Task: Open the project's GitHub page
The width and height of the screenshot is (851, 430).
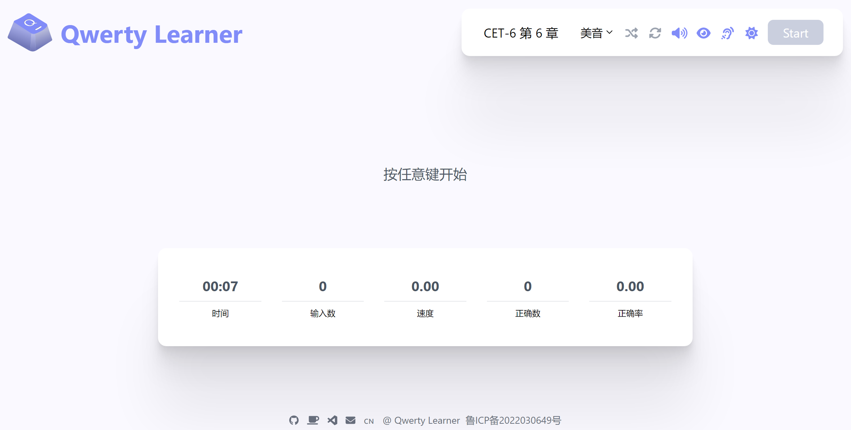Action: (x=294, y=420)
